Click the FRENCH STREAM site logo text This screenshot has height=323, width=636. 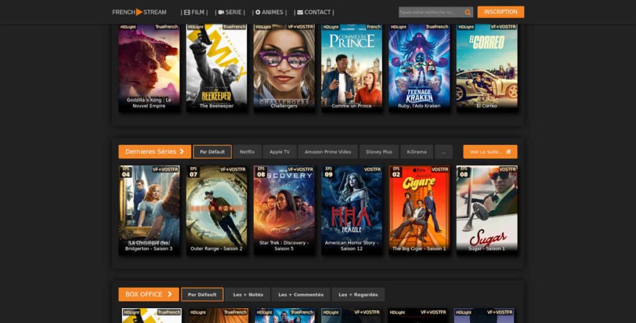pos(139,12)
